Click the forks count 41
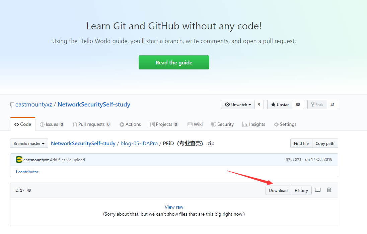The height and width of the screenshot is (234, 367). [x=333, y=104]
